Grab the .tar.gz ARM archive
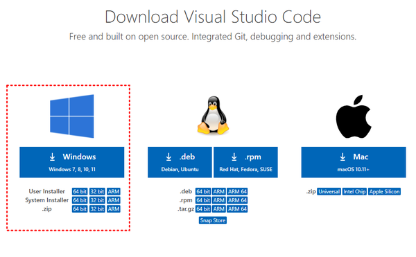 (219, 209)
